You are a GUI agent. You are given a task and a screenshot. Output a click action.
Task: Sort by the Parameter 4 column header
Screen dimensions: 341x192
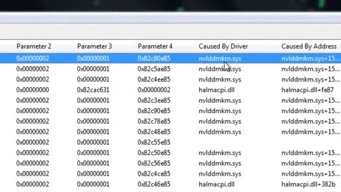[155, 46]
